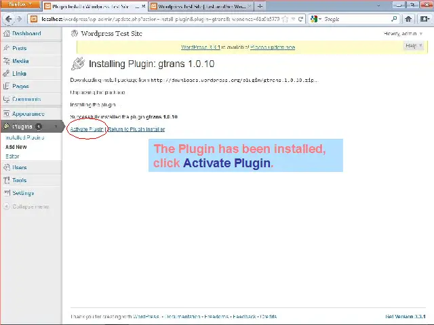Open the Appearance menu
The height and width of the screenshot is (325, 434).
click(28, 114)
